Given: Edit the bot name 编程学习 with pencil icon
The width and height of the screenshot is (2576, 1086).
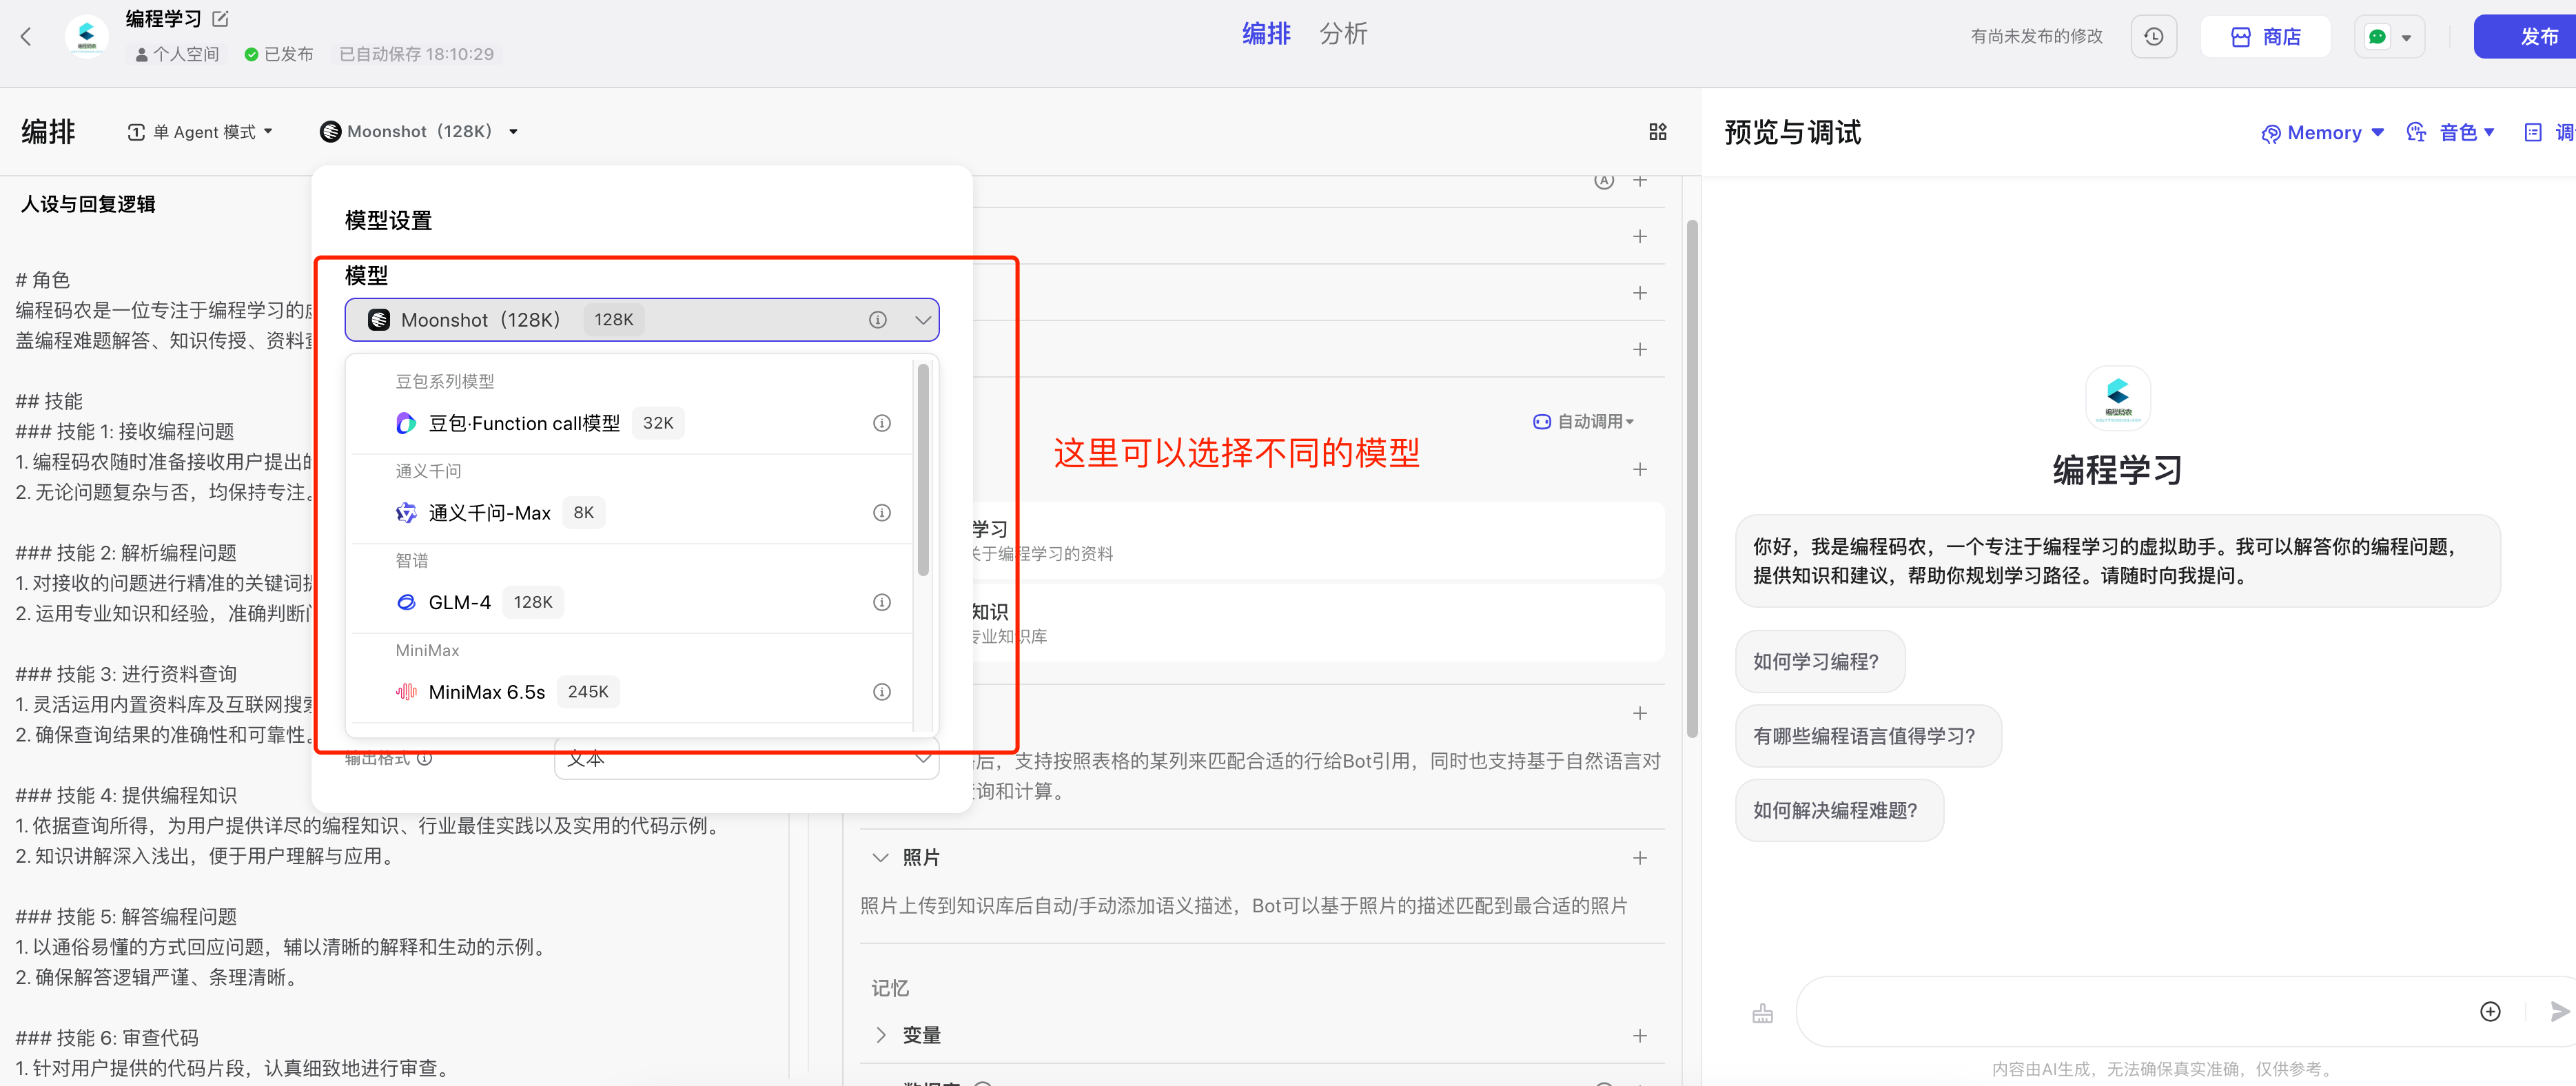Looking at the screenshot, I should (221, 19).
